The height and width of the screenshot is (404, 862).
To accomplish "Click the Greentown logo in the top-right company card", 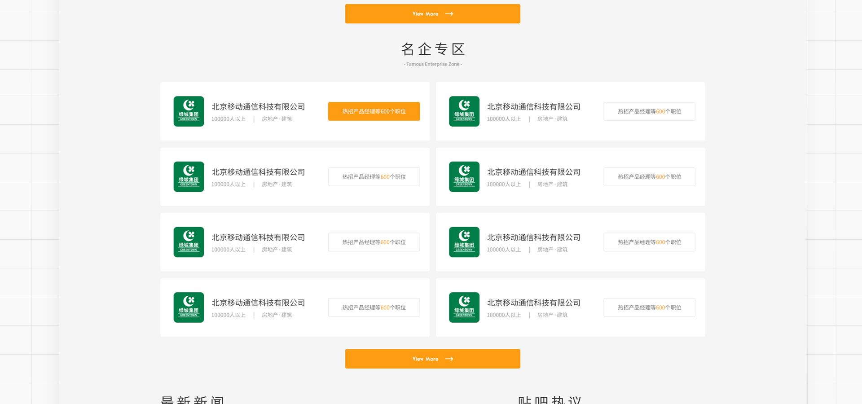I will [x=464, y=111].
